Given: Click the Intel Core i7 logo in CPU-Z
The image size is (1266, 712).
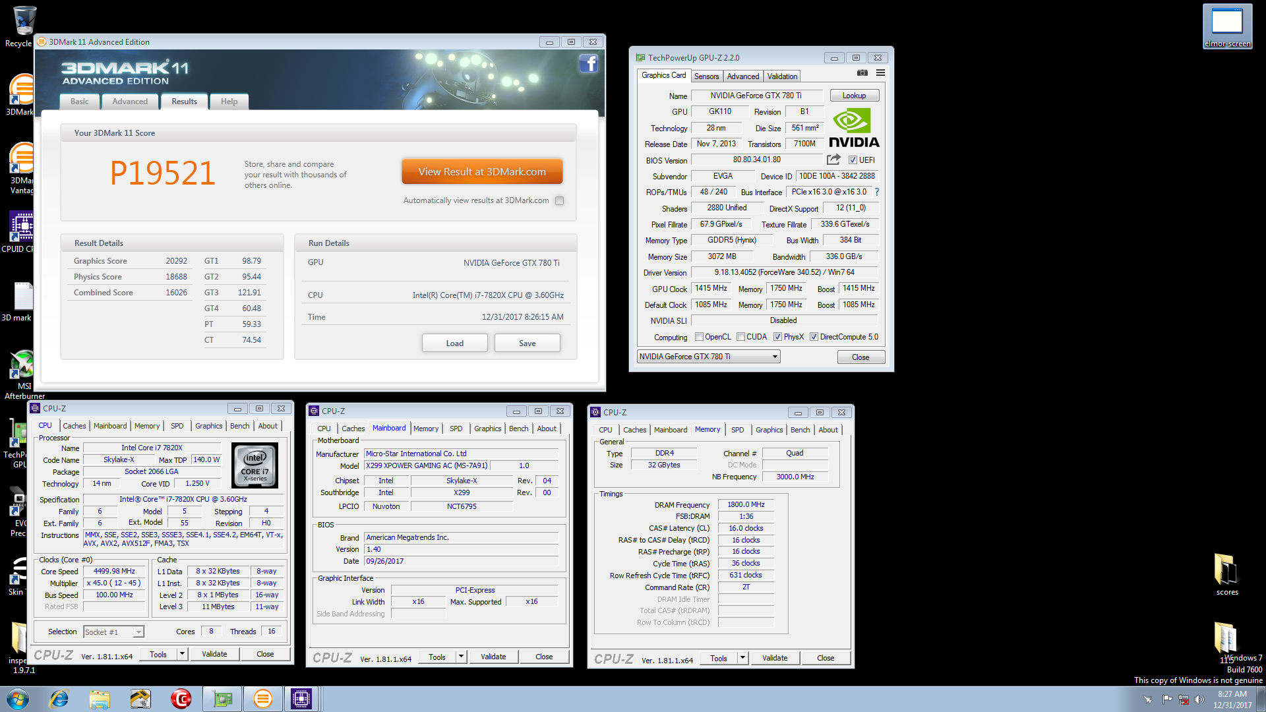Looking at the screenshot, I should pyautogui.click(x=255, y=465).
